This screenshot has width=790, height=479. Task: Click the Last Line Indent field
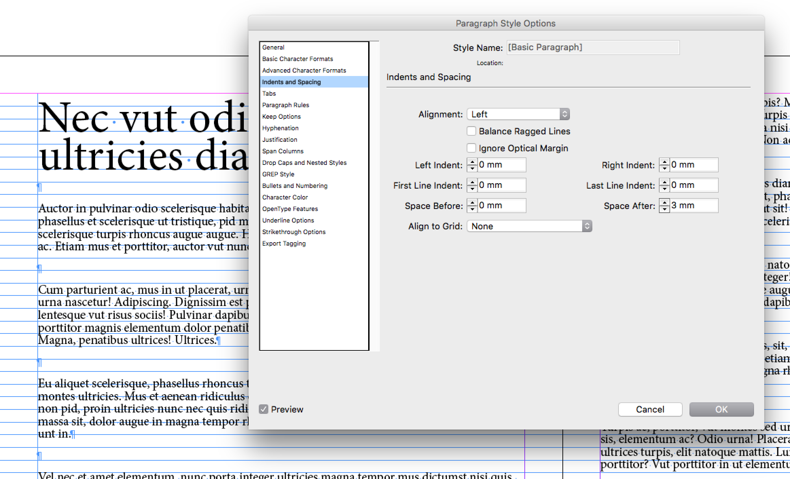coord(694,185)
